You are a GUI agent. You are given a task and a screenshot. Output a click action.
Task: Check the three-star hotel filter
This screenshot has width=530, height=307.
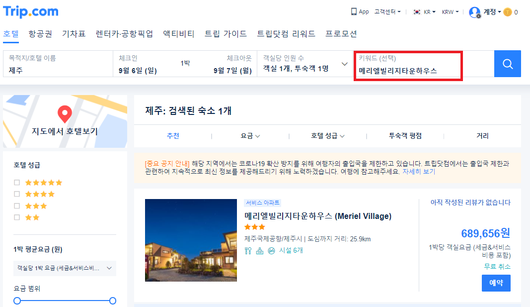[17, 206]
